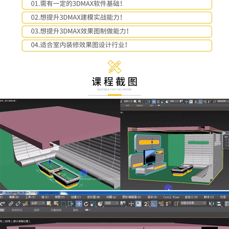Viewport: 229px width, 229px height.
Task: Click the Redo arrow in the lower main toolbar
Action: 2,204
